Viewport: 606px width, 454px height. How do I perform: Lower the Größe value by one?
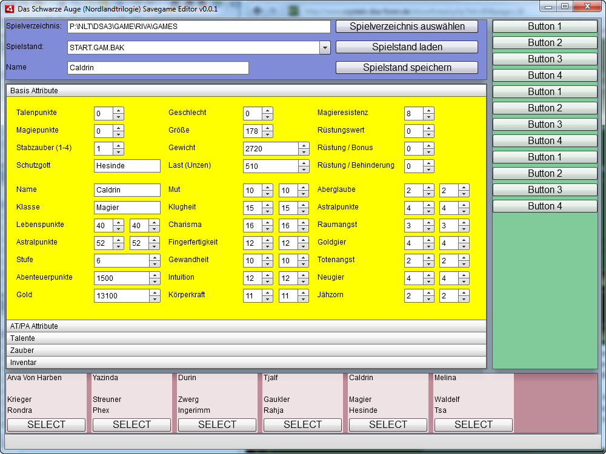[267, 134]
